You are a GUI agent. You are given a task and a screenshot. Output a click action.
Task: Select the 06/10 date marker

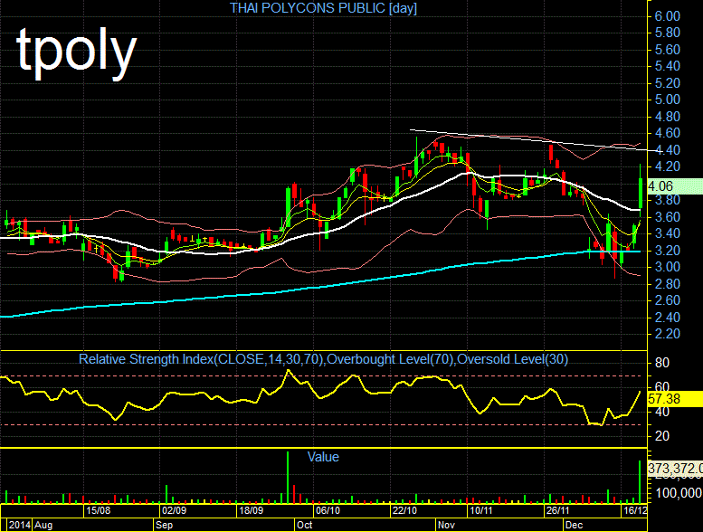328,510
